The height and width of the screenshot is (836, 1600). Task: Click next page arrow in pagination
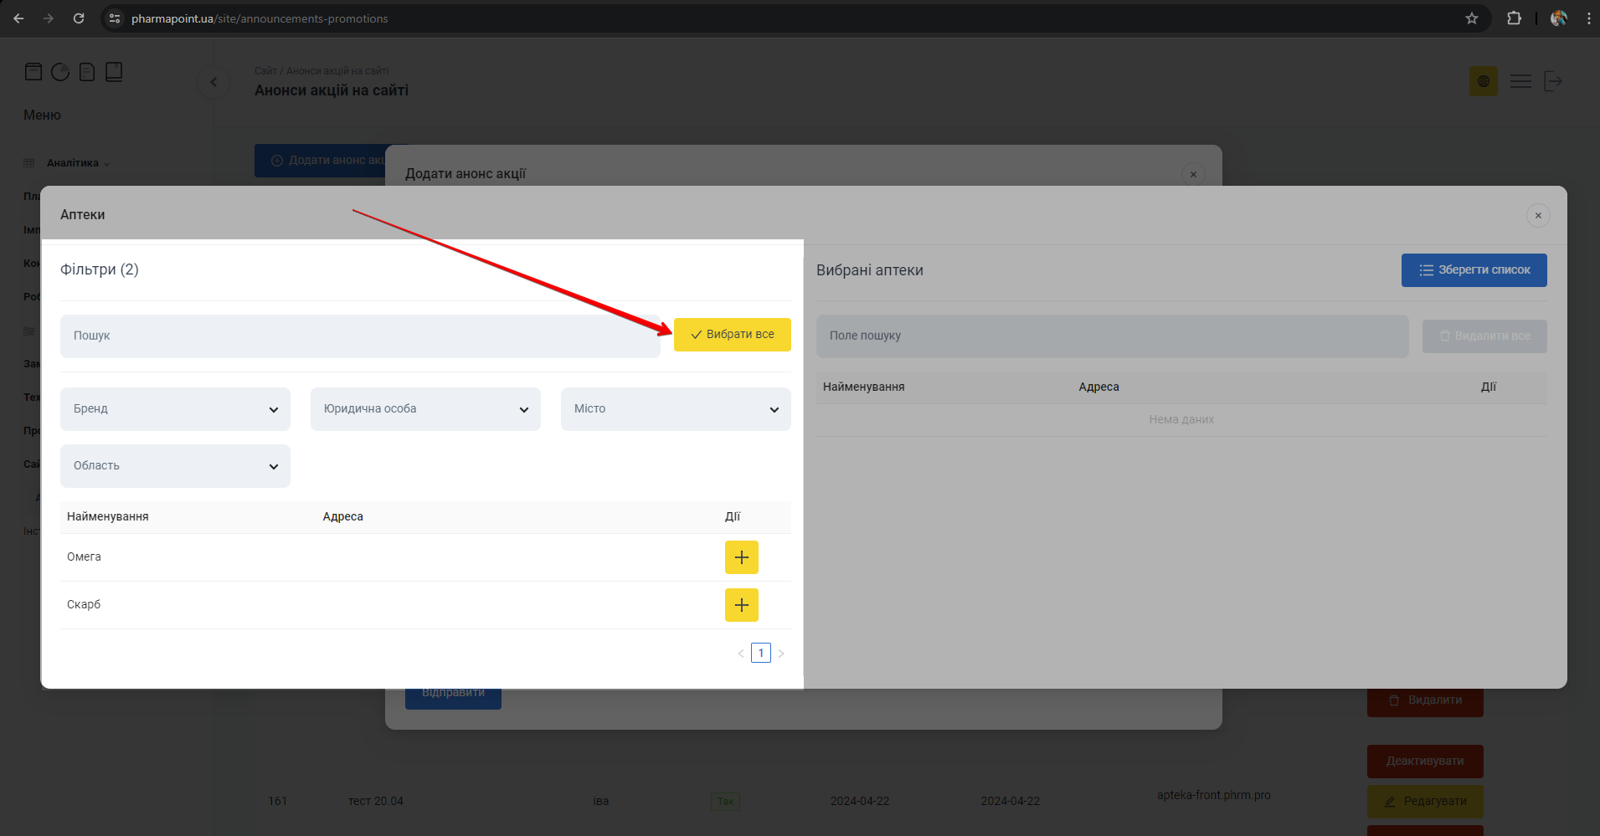click(781, 654)
